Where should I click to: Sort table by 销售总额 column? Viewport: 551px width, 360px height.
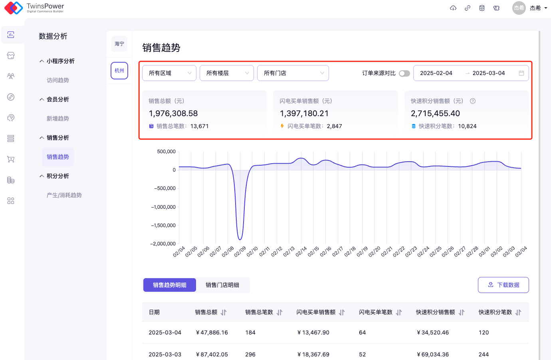point(224,313)
